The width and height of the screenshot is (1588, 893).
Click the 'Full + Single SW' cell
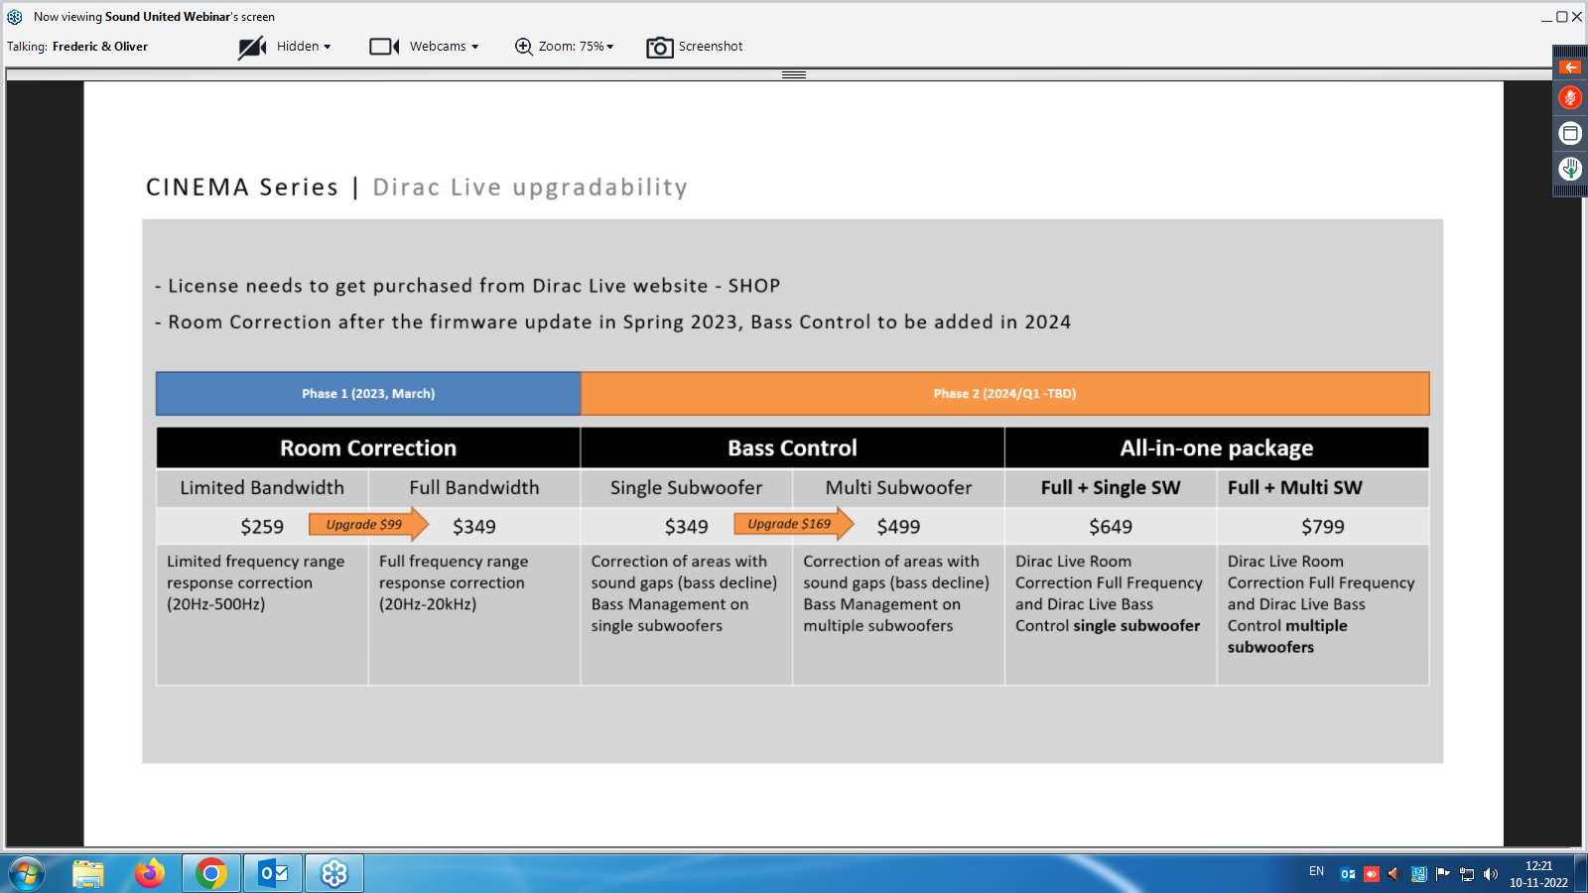coord(1111,487)
